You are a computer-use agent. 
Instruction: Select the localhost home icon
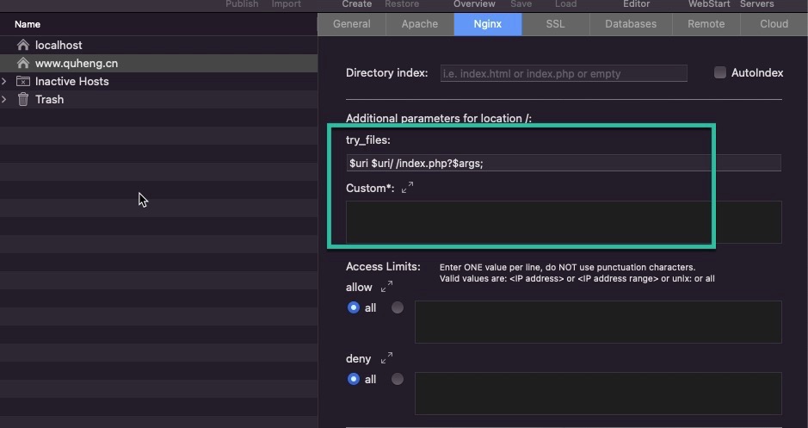[22, 45]
